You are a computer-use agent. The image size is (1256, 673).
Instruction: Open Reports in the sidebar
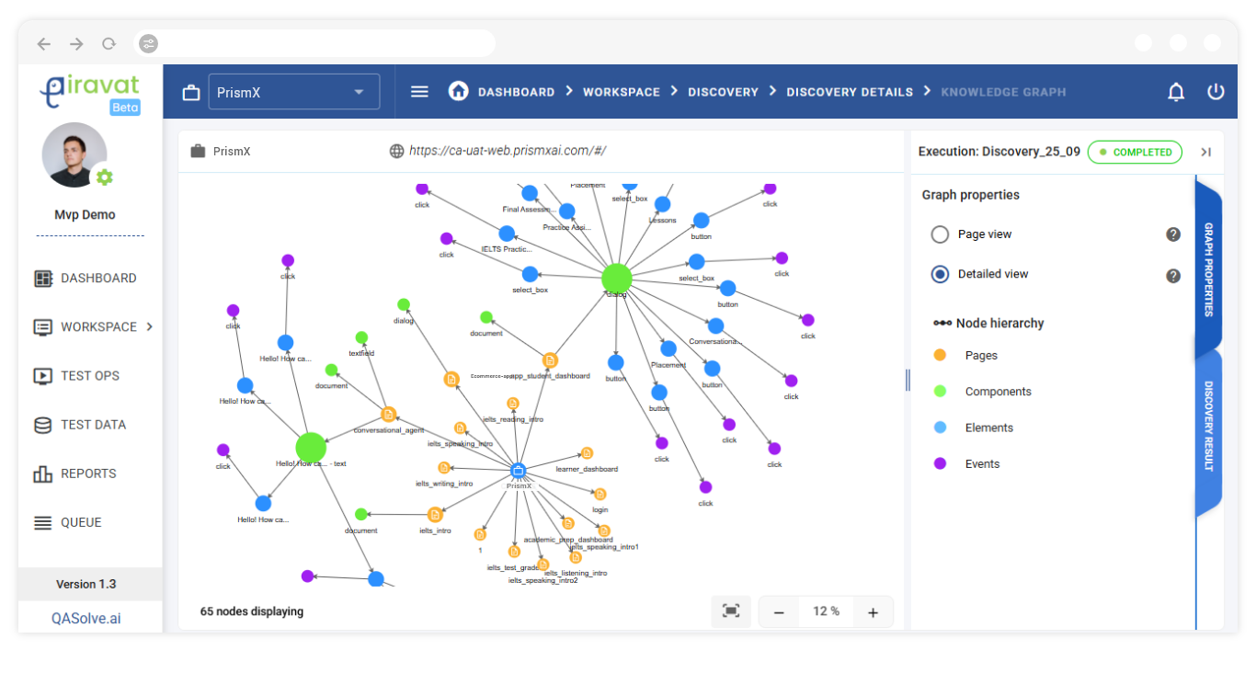coord(74,473)
